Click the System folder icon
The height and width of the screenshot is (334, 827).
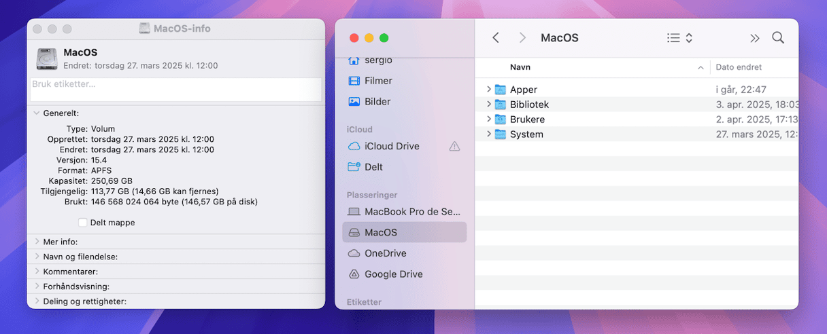[x=501, y=134]
